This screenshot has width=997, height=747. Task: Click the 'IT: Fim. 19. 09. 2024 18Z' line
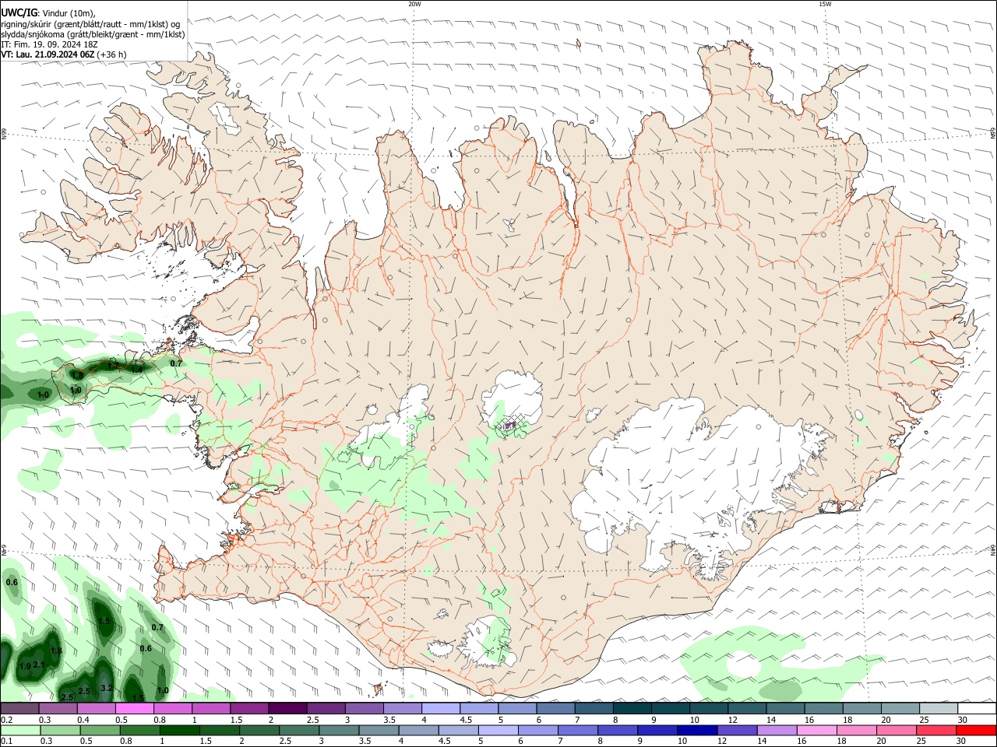[49, 44]
